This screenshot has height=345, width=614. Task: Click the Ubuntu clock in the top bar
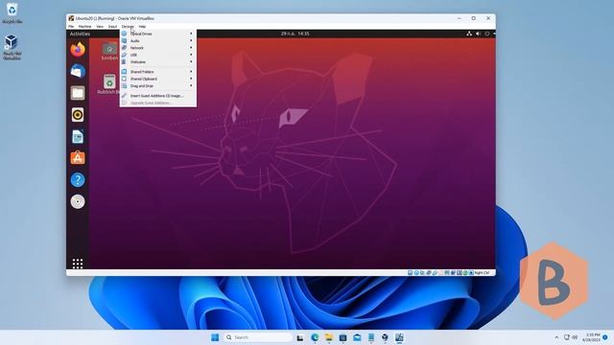295,34
